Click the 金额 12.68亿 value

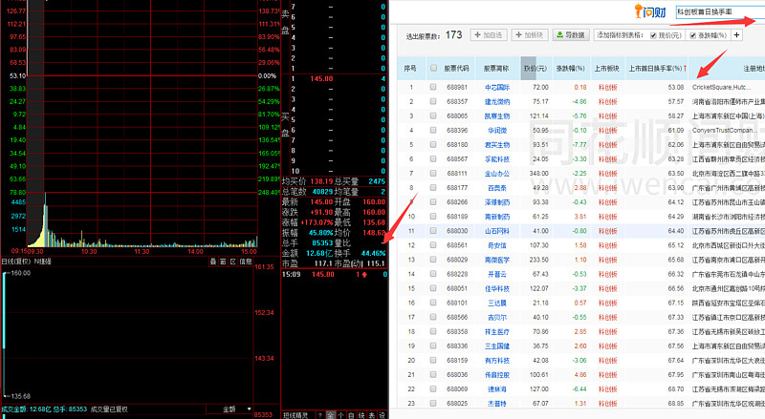[x=318, y=253]
